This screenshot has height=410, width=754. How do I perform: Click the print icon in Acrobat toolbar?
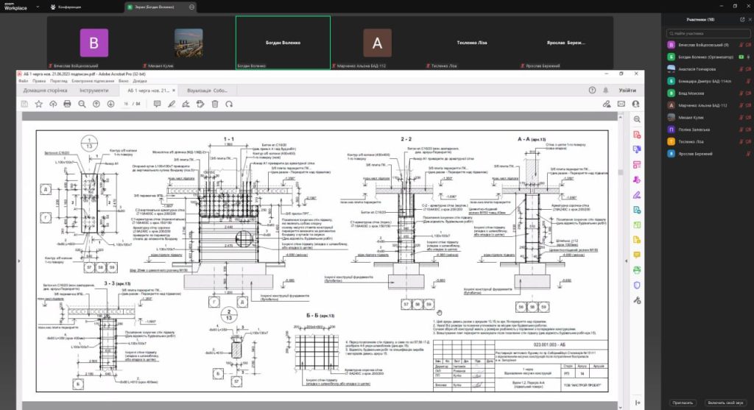pos(67,104)
